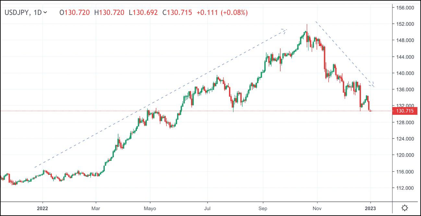421x216 pixels.
Task: Click the 2023 label on time axis
Action: (x=369, y=208)
